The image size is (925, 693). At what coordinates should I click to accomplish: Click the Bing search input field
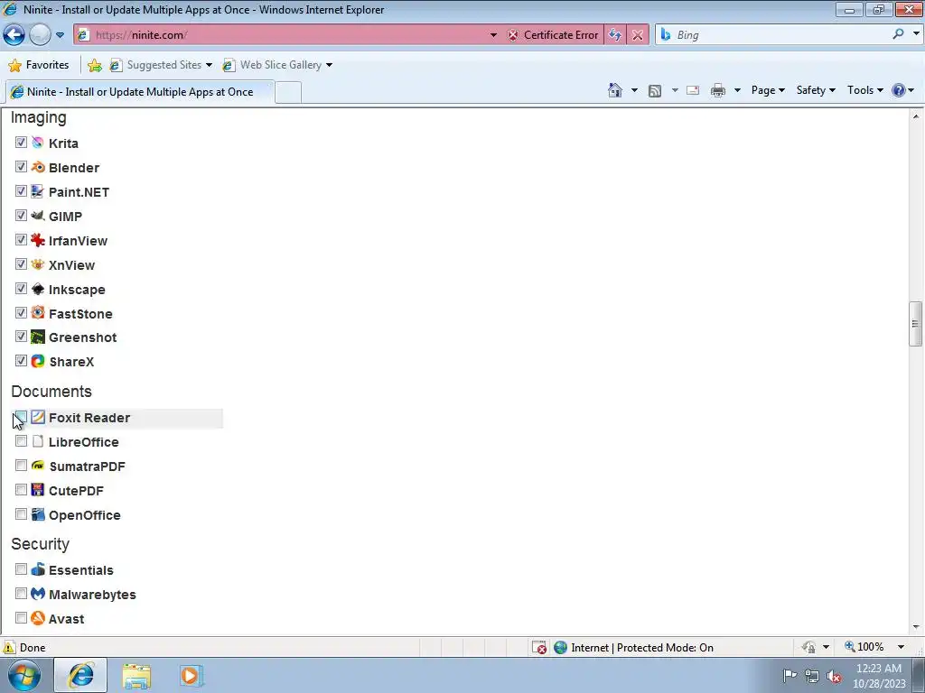point(781,35)
